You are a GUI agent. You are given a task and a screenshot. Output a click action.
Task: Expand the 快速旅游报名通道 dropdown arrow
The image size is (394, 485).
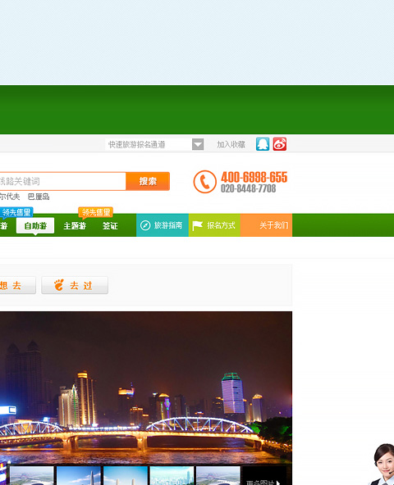pos(198,144)
